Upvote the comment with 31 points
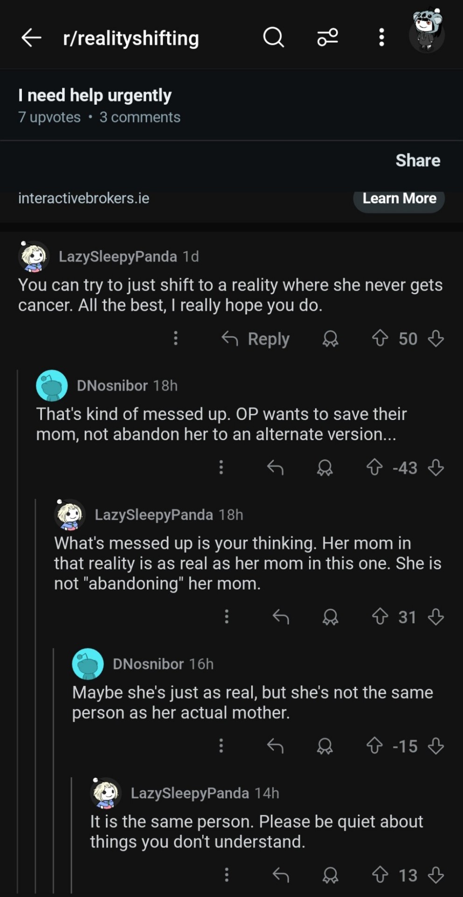This screenshot has height=897, width=463. coord(380,617)
